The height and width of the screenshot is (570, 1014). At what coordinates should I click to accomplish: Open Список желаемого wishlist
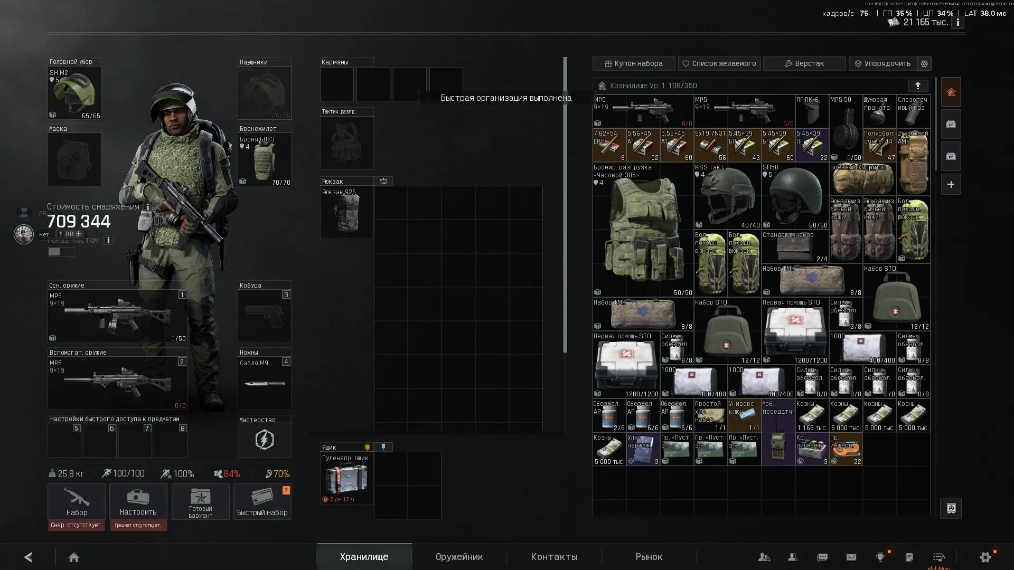click(719, 63)
